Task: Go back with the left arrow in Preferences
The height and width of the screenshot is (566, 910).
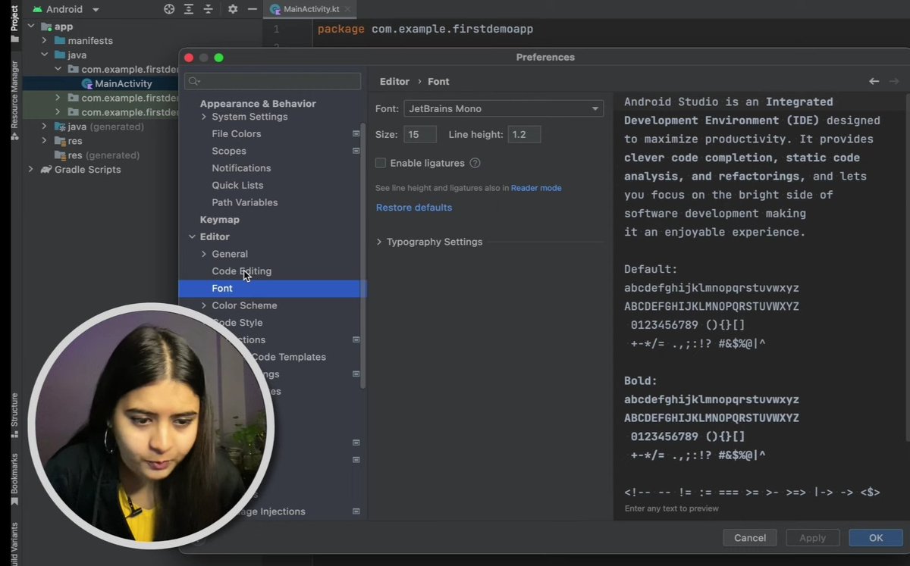Action: point(874,81)
